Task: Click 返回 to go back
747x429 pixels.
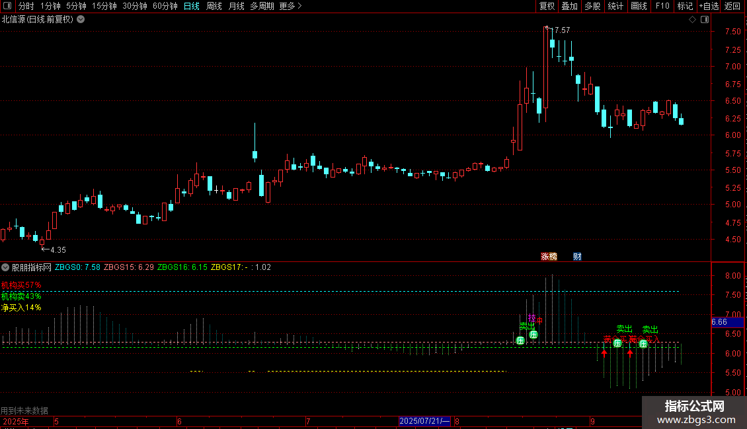Action: click(x=732, y=6)
